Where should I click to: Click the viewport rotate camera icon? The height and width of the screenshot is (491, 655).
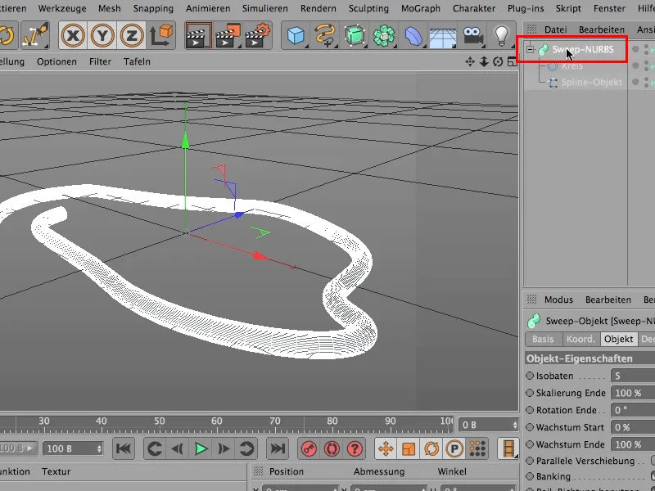[498, 62]
